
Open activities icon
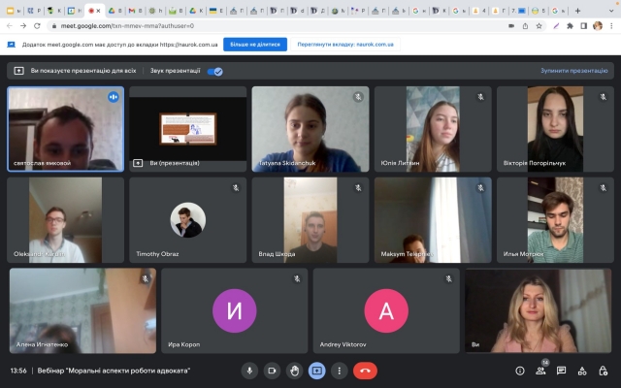[x=582, y=371]
